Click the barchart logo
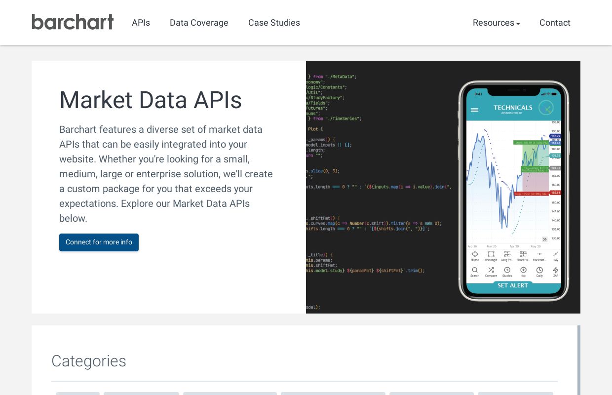This screenshot has height=395, width=612. tap(73, 22)
